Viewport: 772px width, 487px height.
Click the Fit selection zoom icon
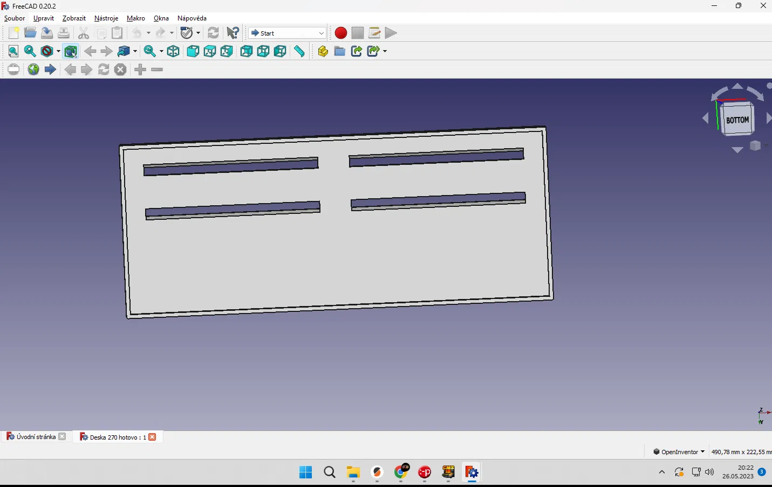(30, 51)
